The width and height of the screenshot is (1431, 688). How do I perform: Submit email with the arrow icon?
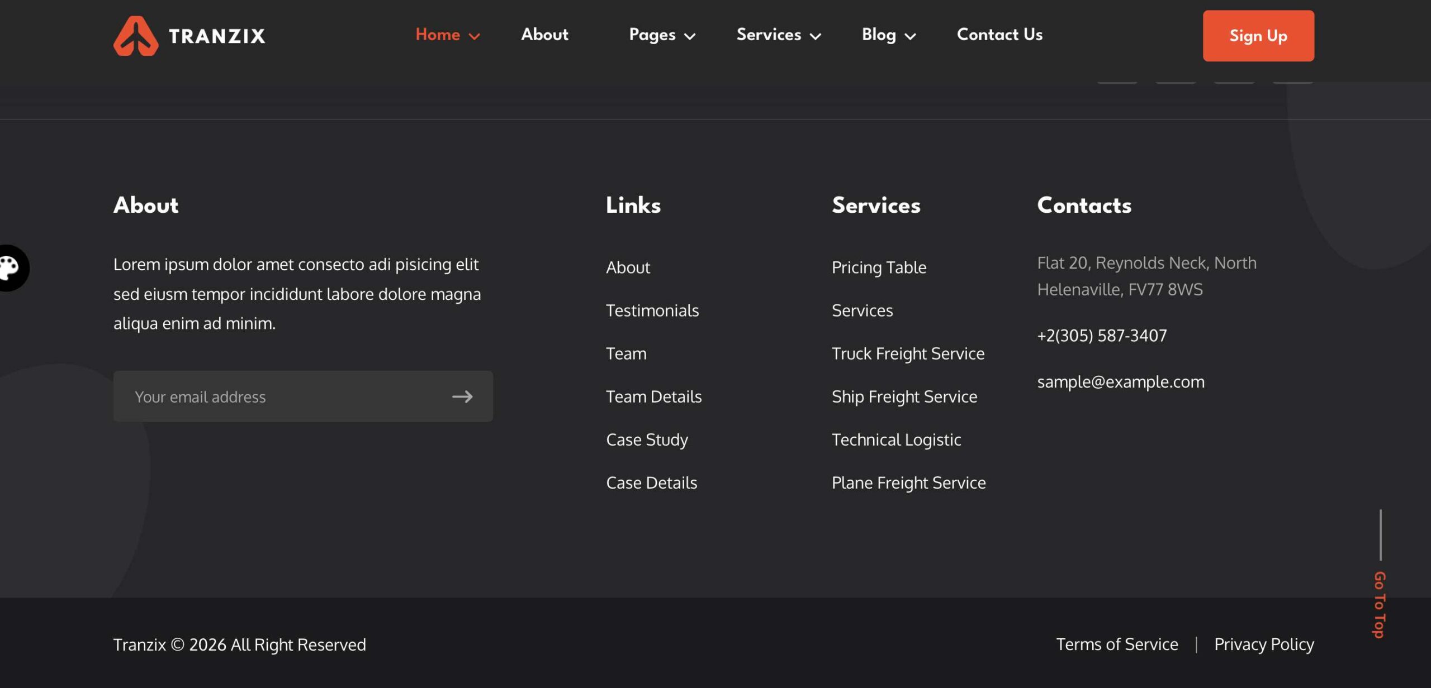pos(462,396)
